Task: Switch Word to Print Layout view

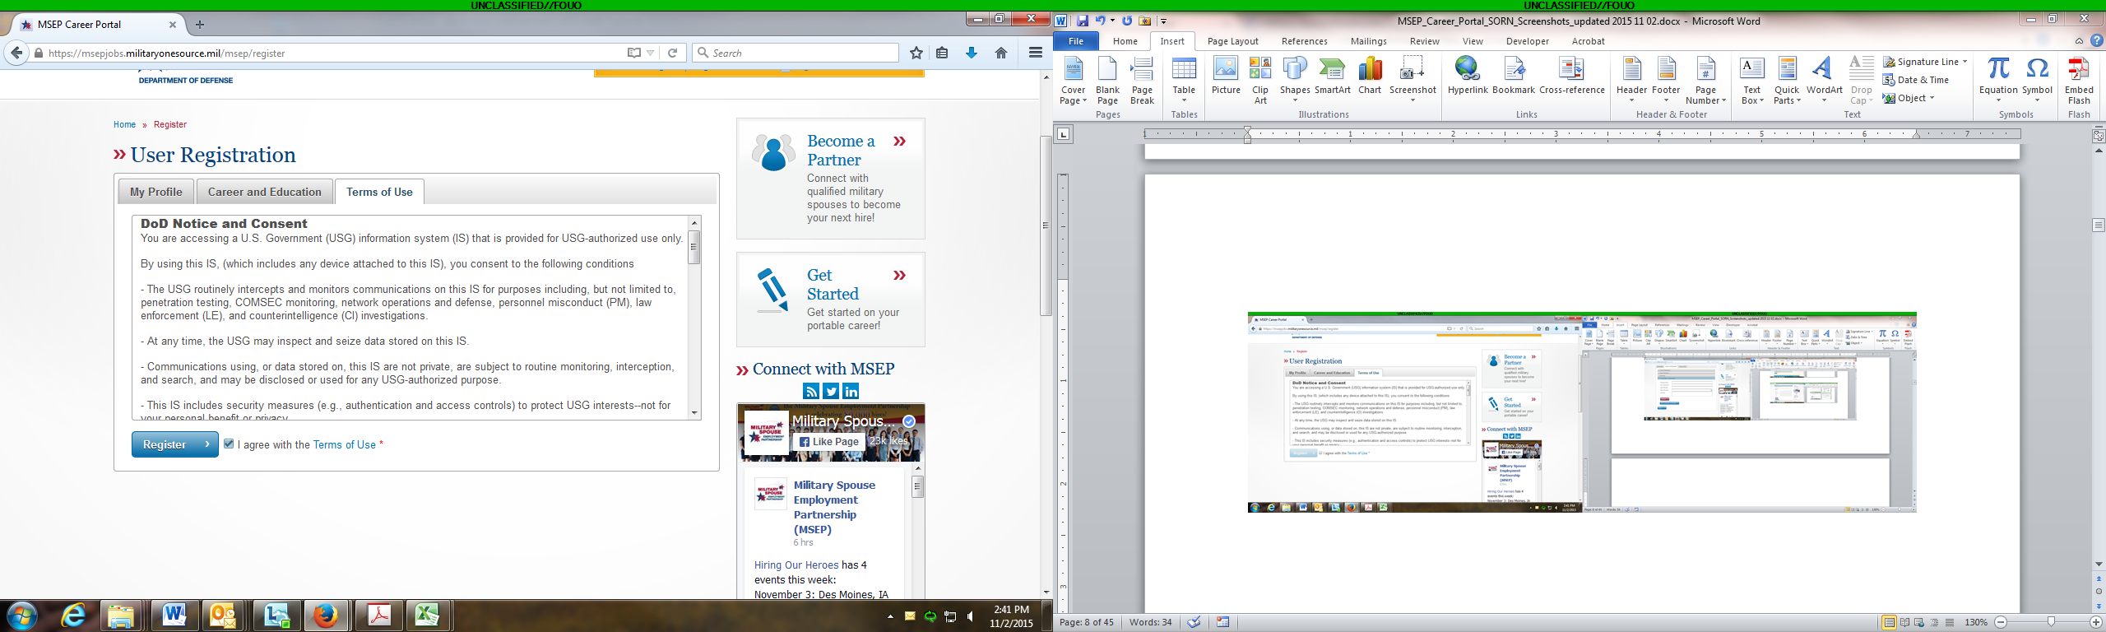Action: 1889,622
